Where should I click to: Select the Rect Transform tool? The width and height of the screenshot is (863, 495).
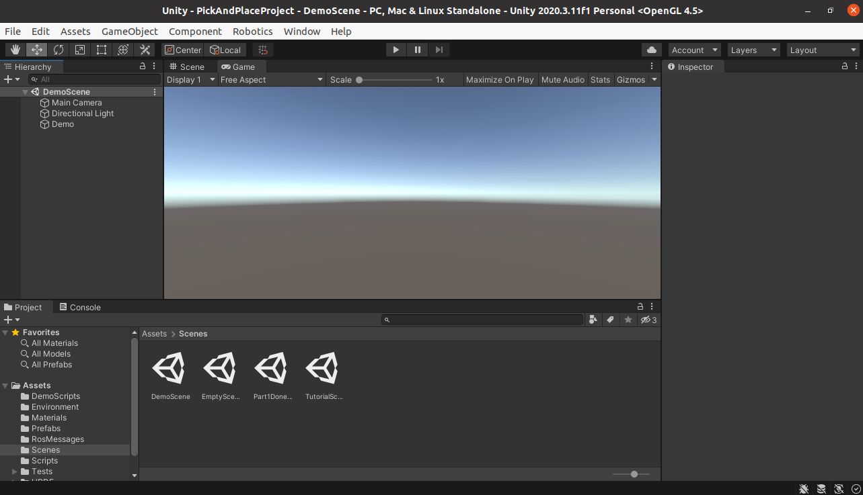[102, 49]
